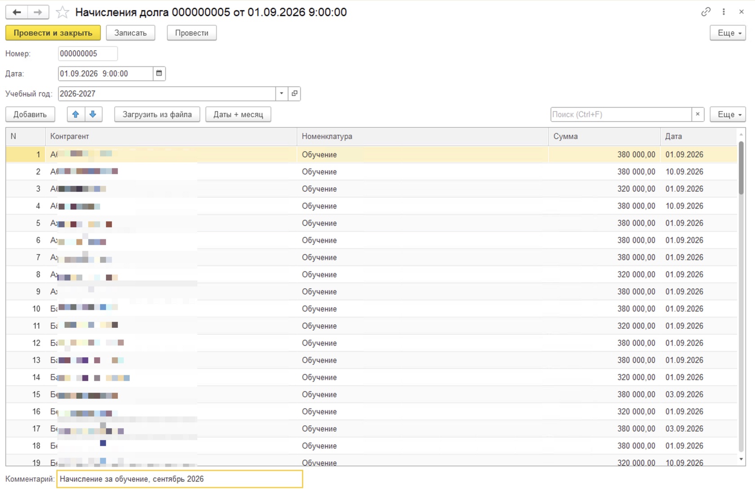The width and height of the screenshot is (755, 493).
Task: Open the top Еще menu
Action: 728,33
